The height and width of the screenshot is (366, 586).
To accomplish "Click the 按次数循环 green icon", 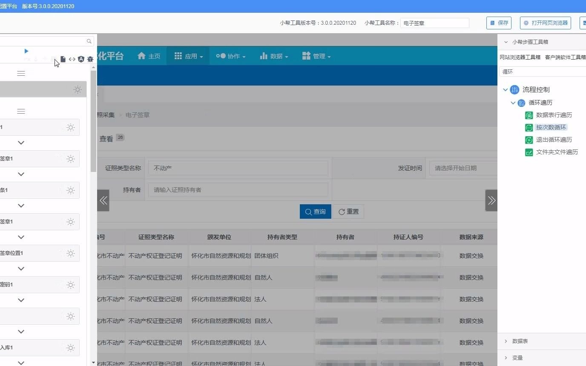I will 529,127.
